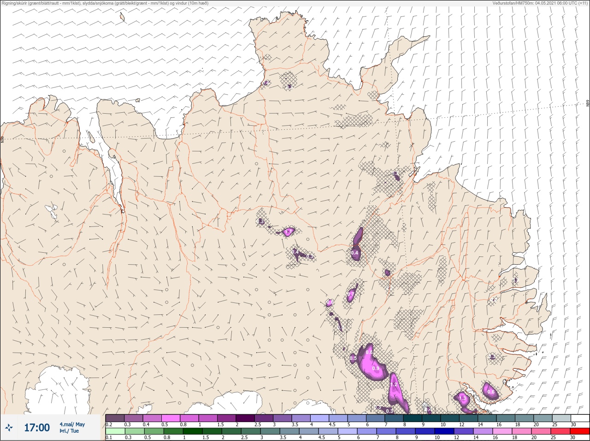Pick the lavender 4 swatch in snow legend

pos(320,418)
